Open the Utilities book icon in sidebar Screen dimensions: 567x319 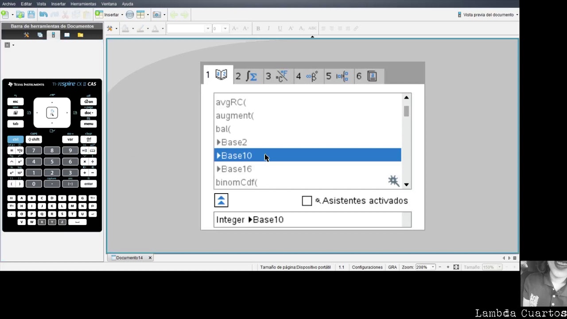point(67,35)
